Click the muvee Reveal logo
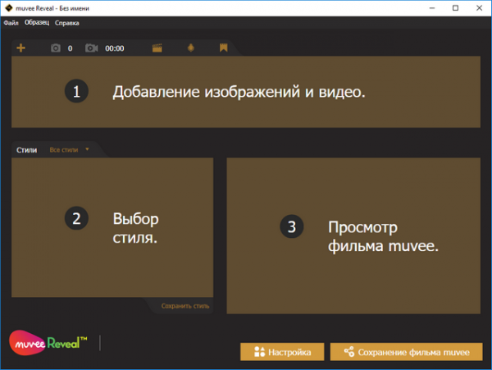Viewport: 492px width, 370px height. pyautogui.click(x=49, y=342)
